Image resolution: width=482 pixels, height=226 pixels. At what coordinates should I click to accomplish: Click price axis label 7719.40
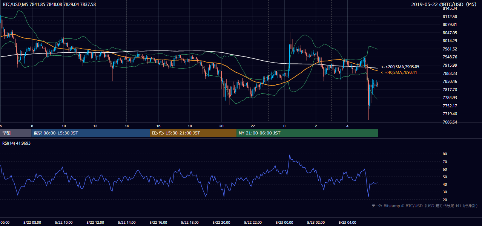click(x=450, y=114)
